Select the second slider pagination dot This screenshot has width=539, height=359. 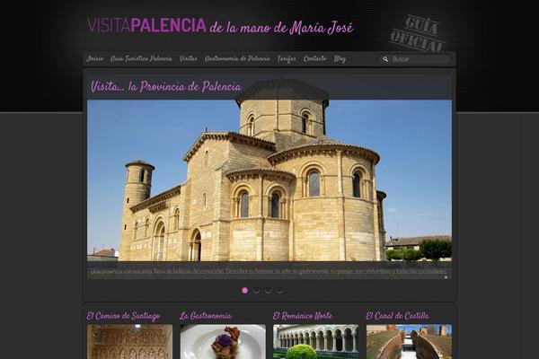tap(256, 290)
